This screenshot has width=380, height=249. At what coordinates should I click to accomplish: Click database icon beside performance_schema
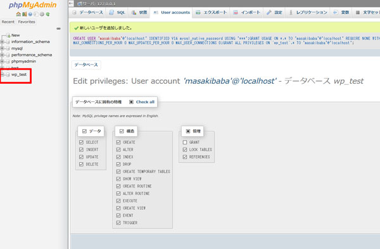coord(8,55)
